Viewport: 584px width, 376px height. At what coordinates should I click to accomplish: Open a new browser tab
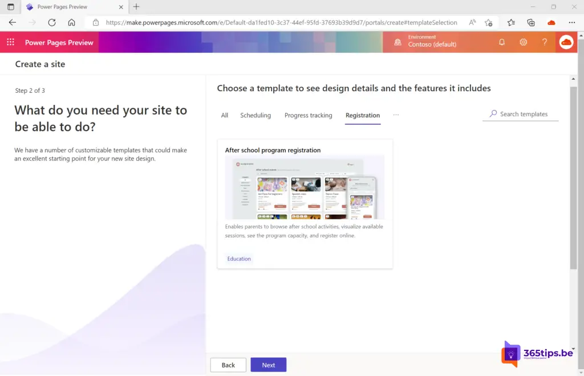(136, 7)
